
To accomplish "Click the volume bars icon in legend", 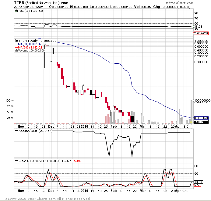I will coord(16,51).
